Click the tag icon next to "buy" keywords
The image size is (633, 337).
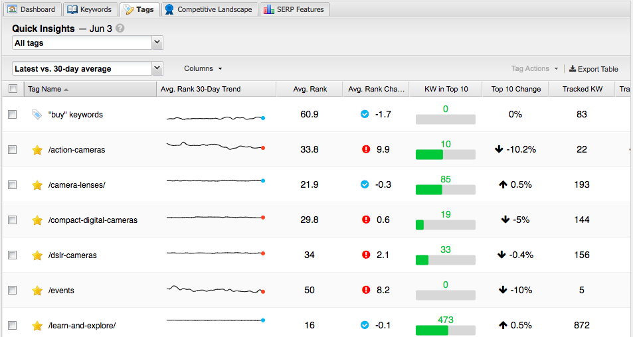37,115
